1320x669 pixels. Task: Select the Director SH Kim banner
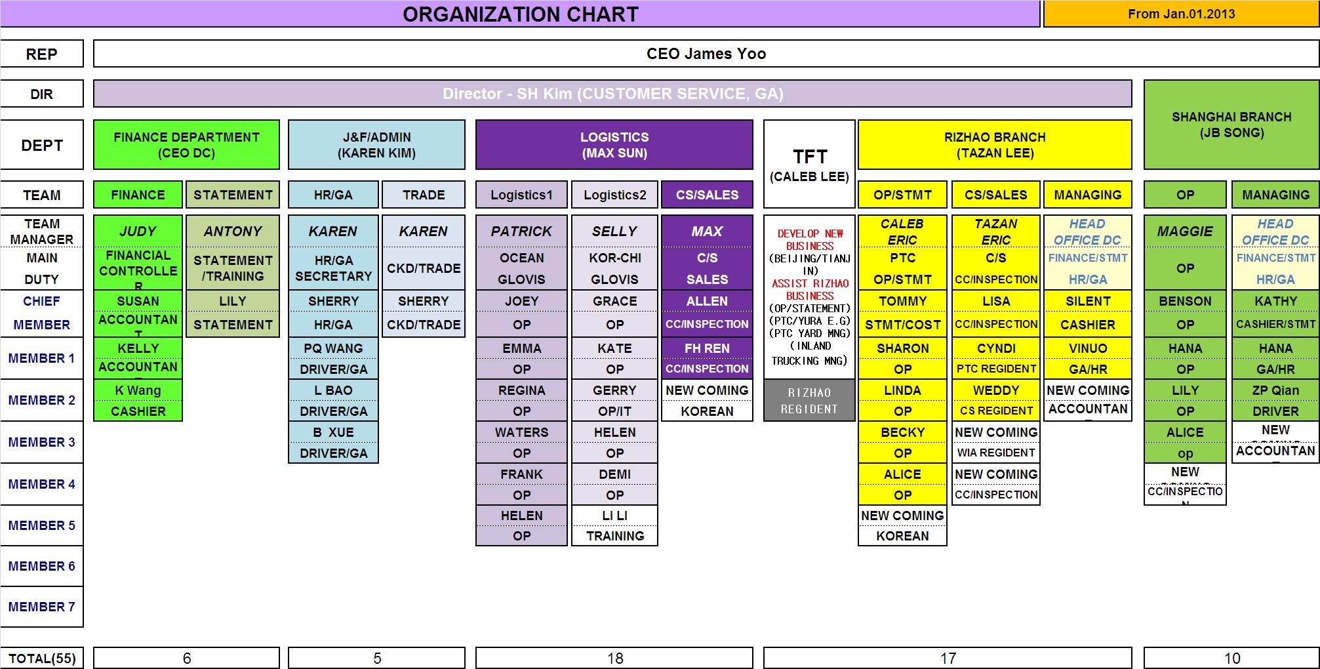[612, 94]
